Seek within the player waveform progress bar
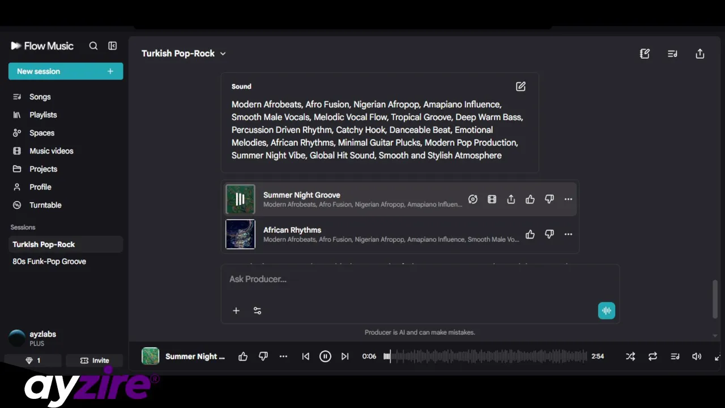725x408 pixels. [x=485, y=356]
